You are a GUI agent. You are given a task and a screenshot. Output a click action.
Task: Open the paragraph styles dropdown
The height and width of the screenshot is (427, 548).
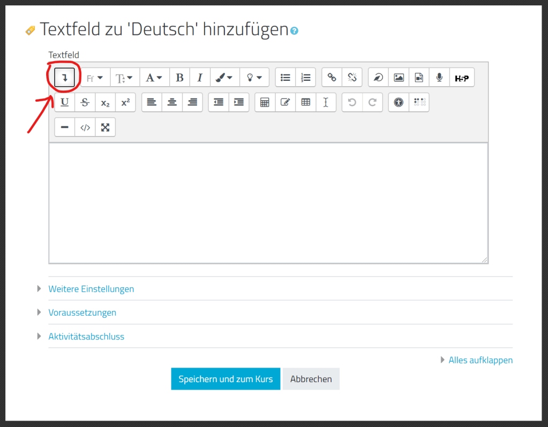154,78
